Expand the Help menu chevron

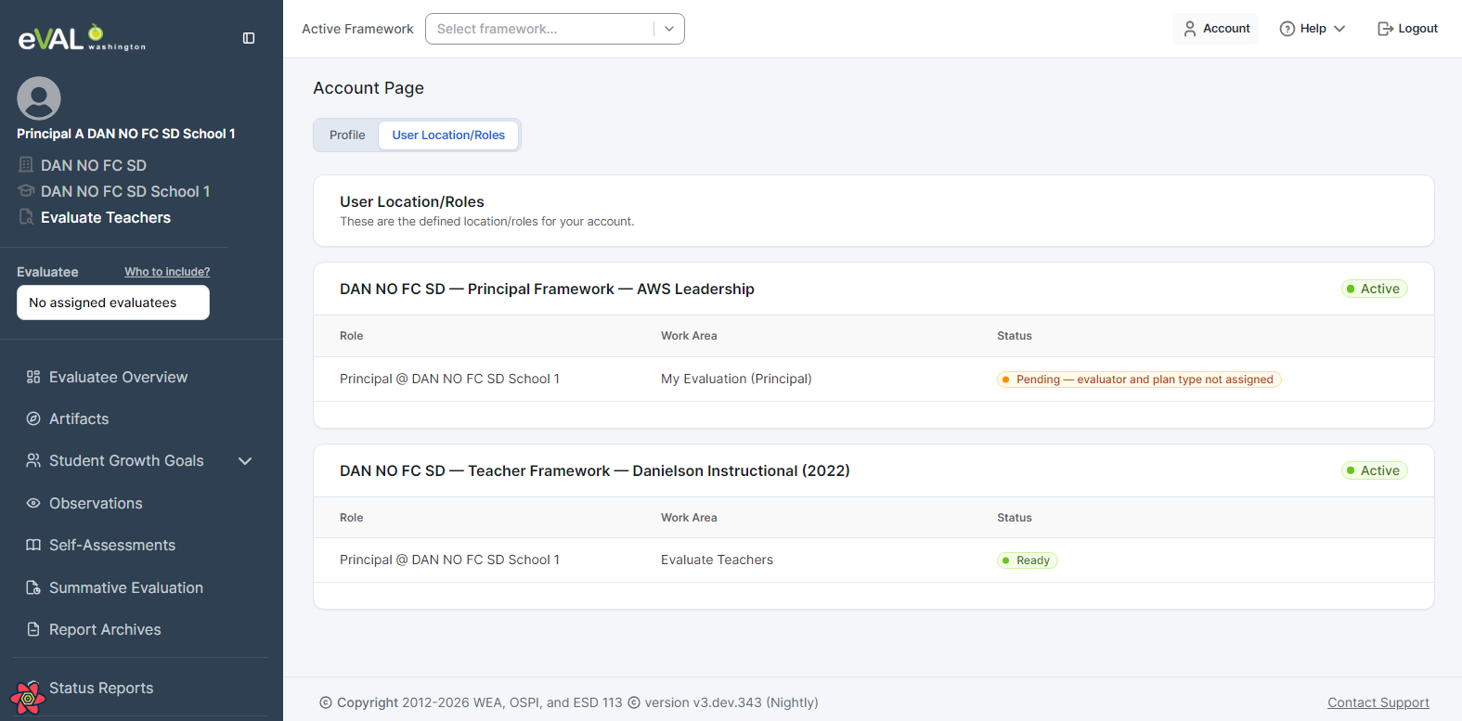click(x=1339, y=29)
